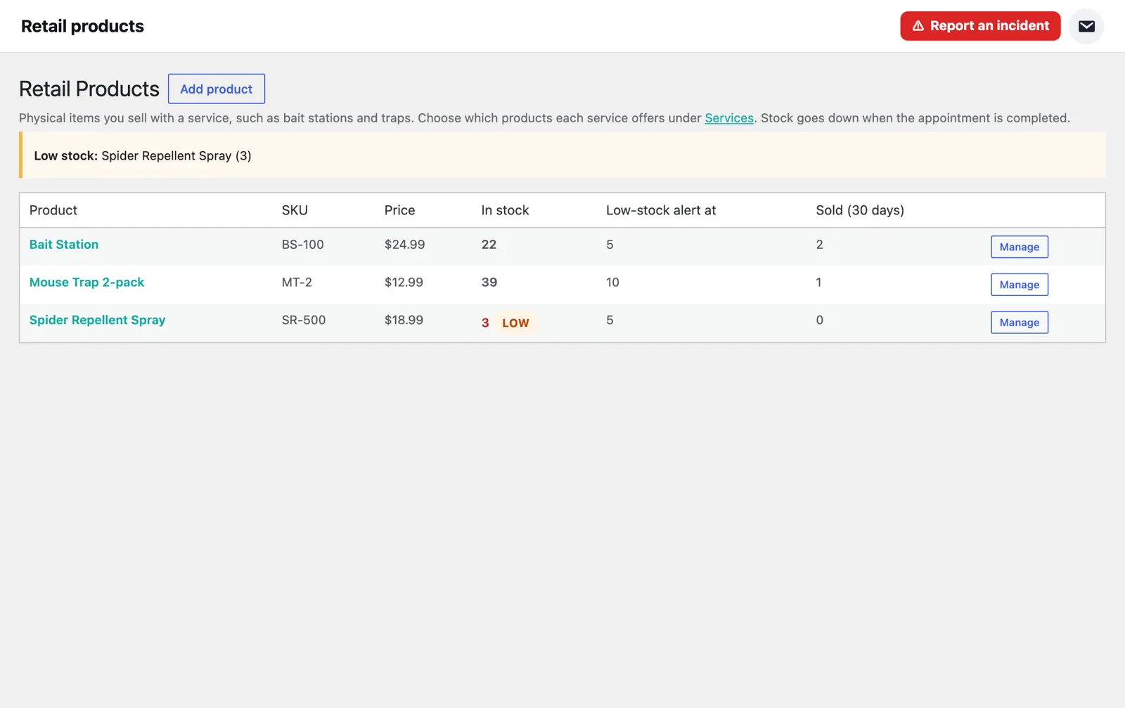
Task: Click the In stock column header
Action: pos(505,210)
